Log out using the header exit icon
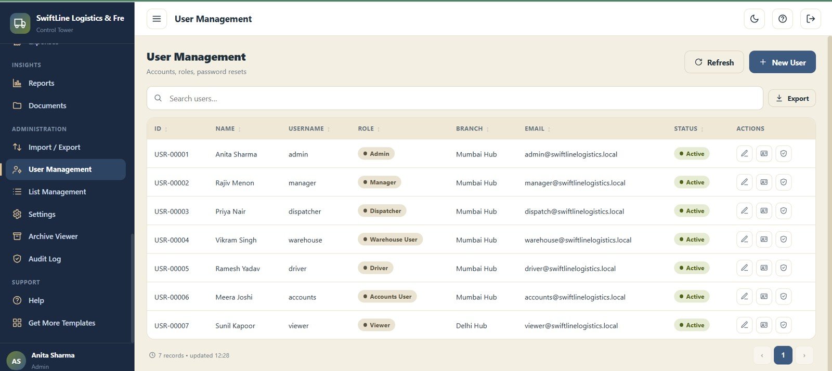Image resolution: width=832 pixels, height=371 pixels. (811, 19)
